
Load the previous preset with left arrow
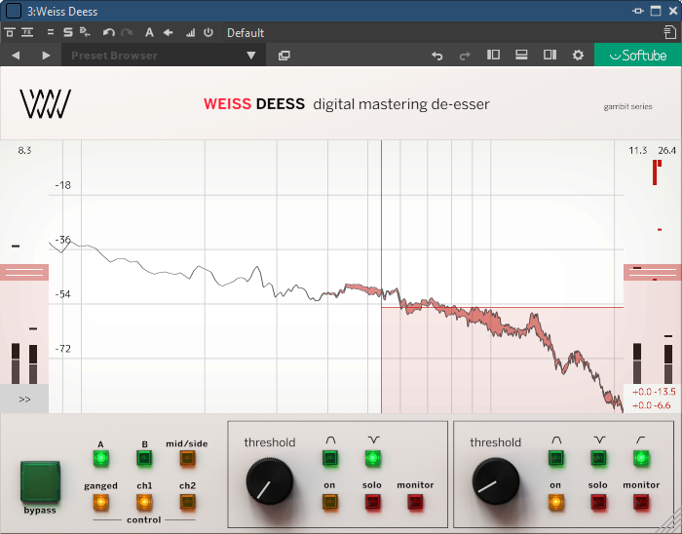pos(17,56)
